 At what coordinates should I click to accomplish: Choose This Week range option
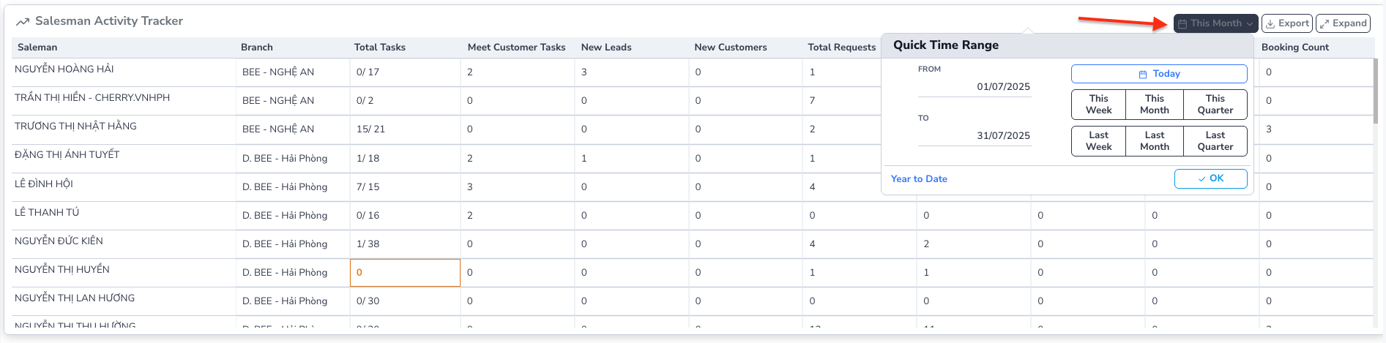tap(1099, 105)
